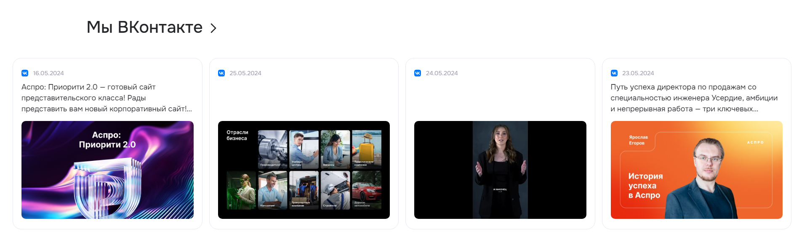This screenshot has height=247, width=807.
Task: Open the video thumbnail with the woman
Action: (500, 170)
